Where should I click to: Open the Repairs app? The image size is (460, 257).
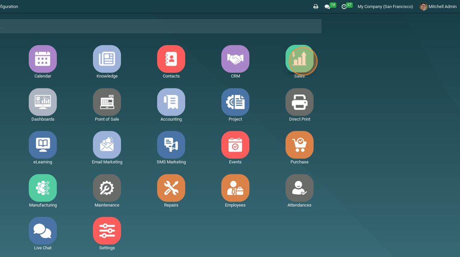pyautogui.click(x=171, y=188)
